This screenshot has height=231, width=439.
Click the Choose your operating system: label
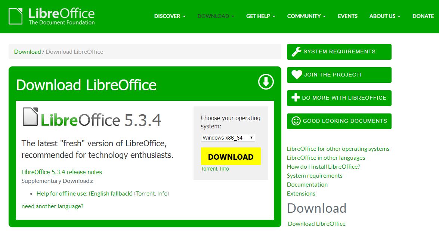coord(231,122)
